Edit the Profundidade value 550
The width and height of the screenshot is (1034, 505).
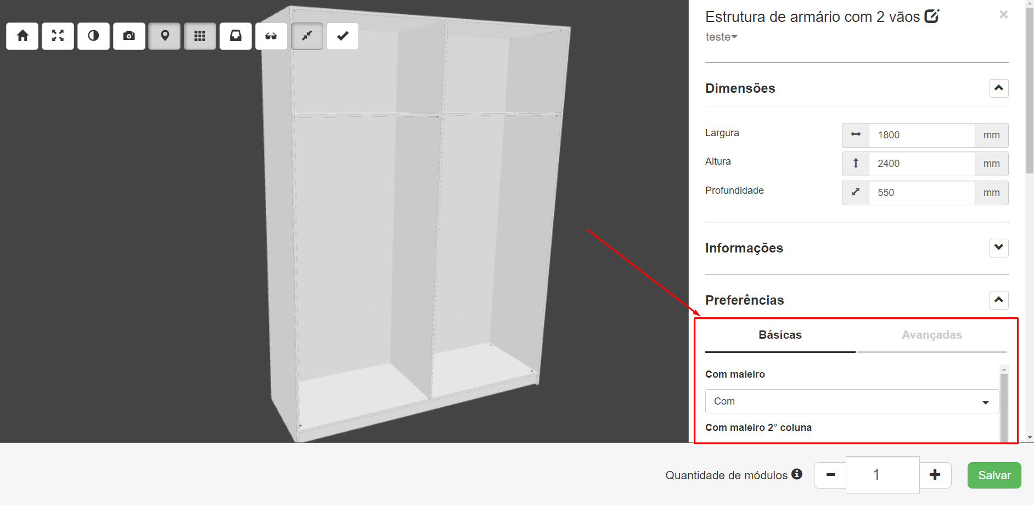(922, 193)
